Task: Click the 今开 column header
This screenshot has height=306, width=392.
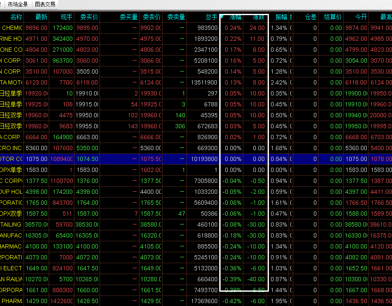Action: point(361,17)
